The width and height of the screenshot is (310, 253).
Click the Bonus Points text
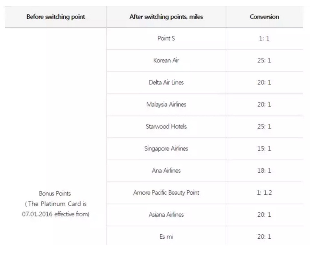tap(55, 193)
